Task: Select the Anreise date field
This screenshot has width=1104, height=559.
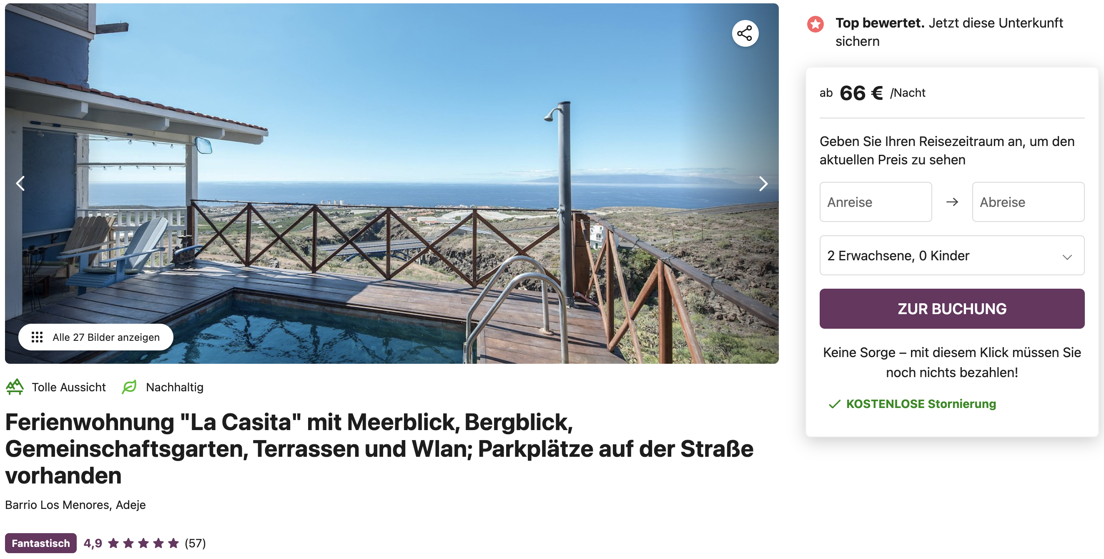Action: pyautogui.click(x=876, y=202)
